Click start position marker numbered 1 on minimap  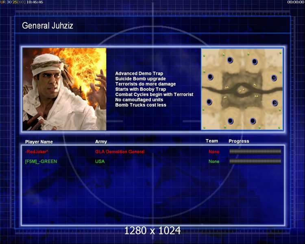(274, 78)
